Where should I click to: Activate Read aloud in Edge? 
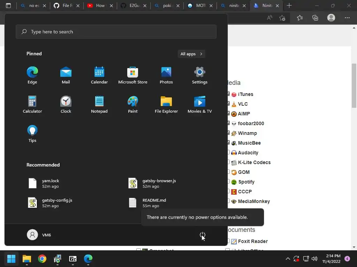click(269, 18)
